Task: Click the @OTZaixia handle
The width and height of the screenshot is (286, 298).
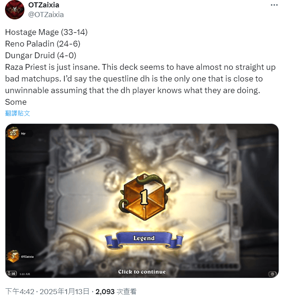Action: (x=46, y=15)
